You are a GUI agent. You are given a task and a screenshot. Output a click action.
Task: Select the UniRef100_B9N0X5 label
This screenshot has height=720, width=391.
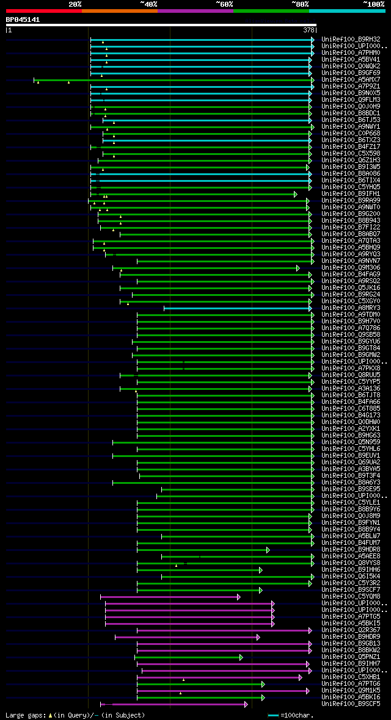[x=351, y=93]
